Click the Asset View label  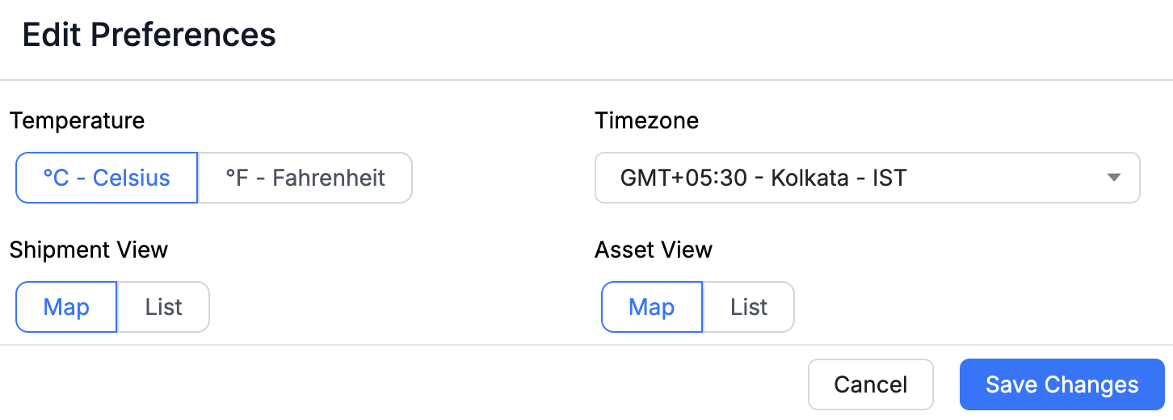click(654, 250)
